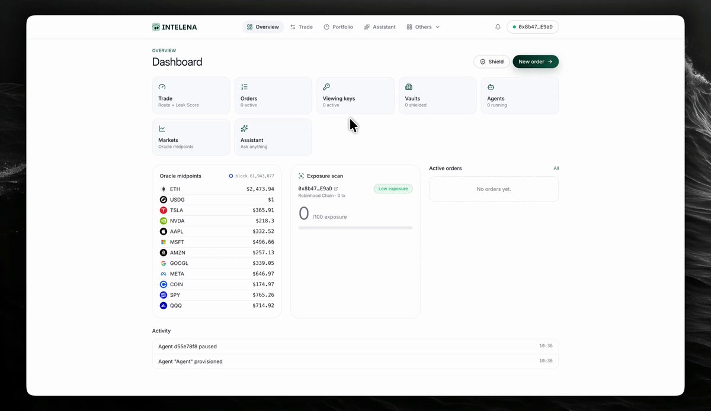The image size is (711, 411).
Task: Click the Intelena logo icon
Action: (156, 27)
